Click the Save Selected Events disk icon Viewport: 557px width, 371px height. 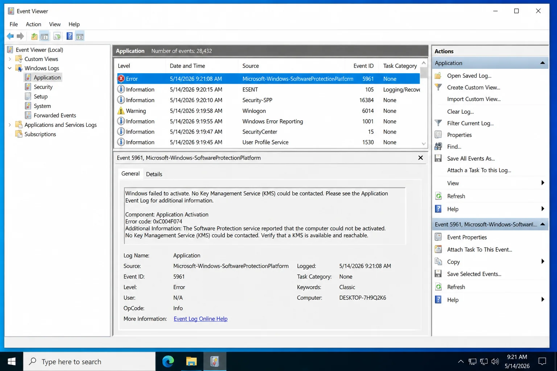438,274
